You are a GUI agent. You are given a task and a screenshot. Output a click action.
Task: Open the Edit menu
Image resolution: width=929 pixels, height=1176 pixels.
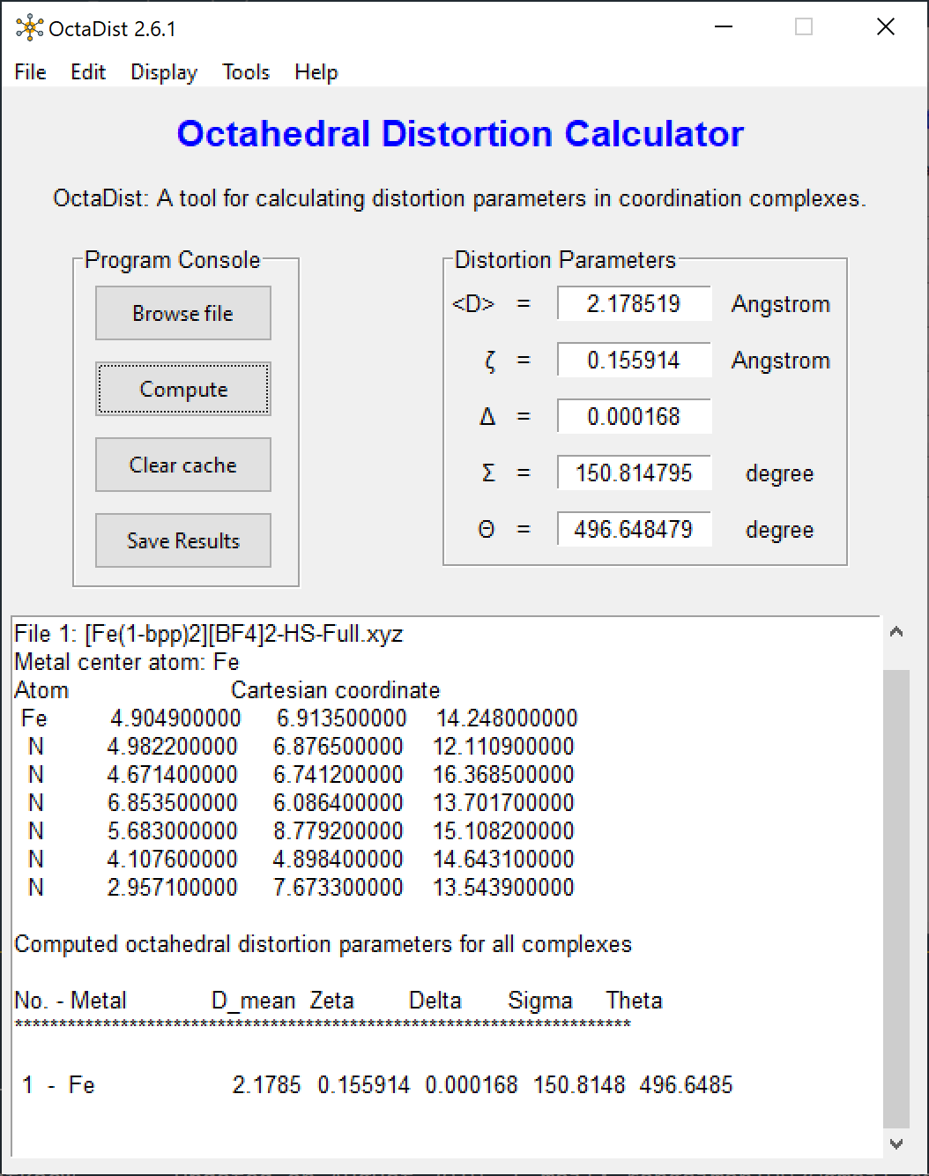coord(88,72)
